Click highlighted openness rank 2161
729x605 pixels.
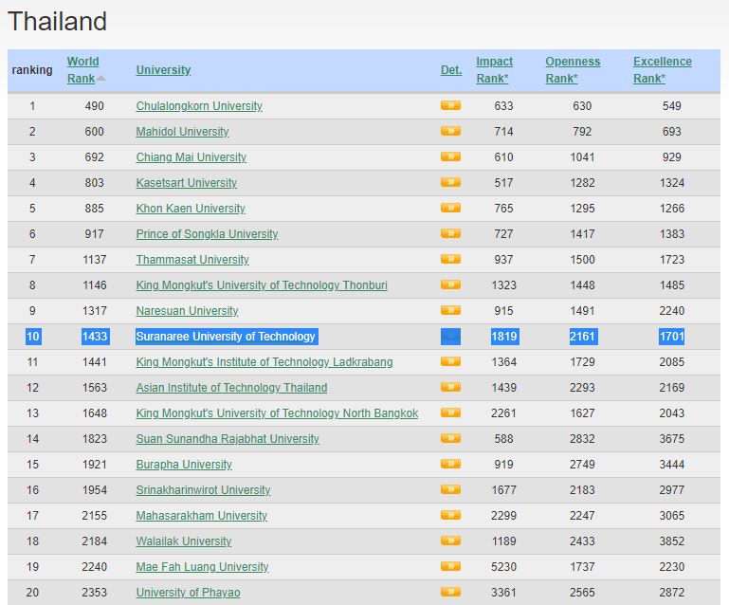click(x=583, y=337)
